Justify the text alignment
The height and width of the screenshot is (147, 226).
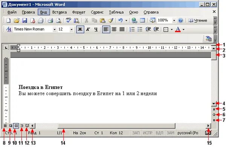tap(122, 29)
